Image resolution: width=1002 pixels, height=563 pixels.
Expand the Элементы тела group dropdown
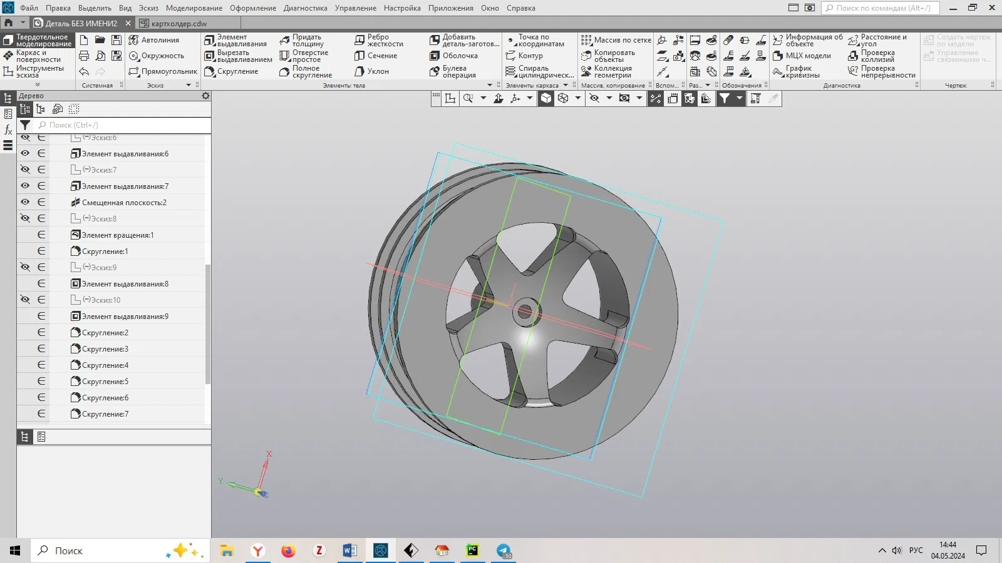[x=490, y=85]
